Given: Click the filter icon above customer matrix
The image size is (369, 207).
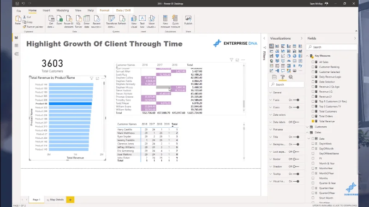Looking at the screenshot, I should coord(232,60).
